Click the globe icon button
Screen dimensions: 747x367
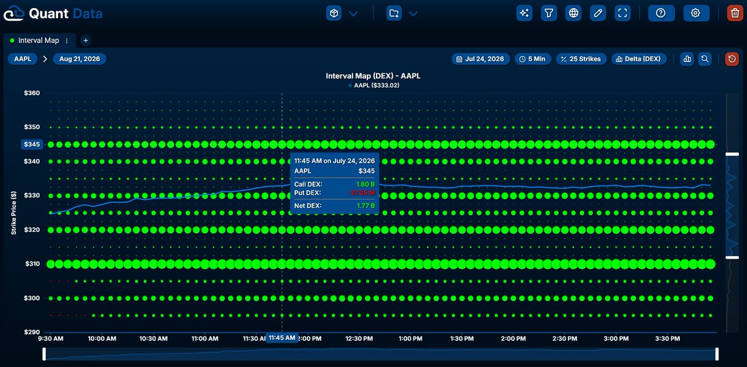click(x=573, y=13)
